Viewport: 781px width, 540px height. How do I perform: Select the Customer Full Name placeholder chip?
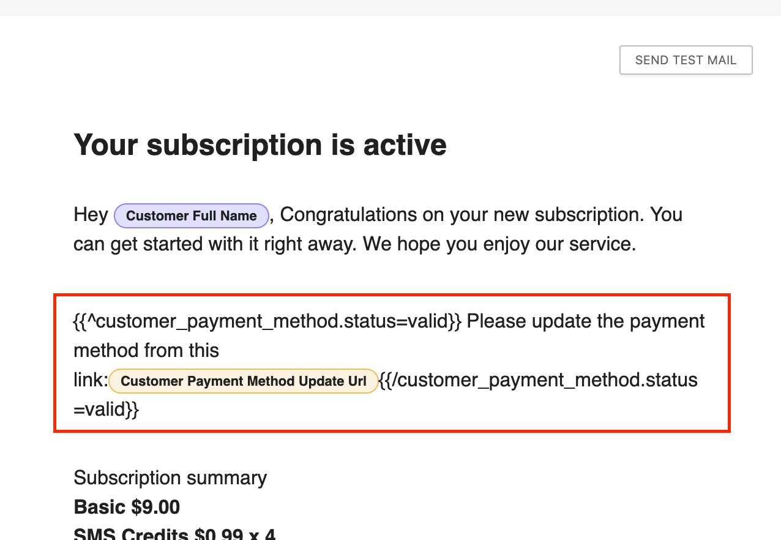191,216
